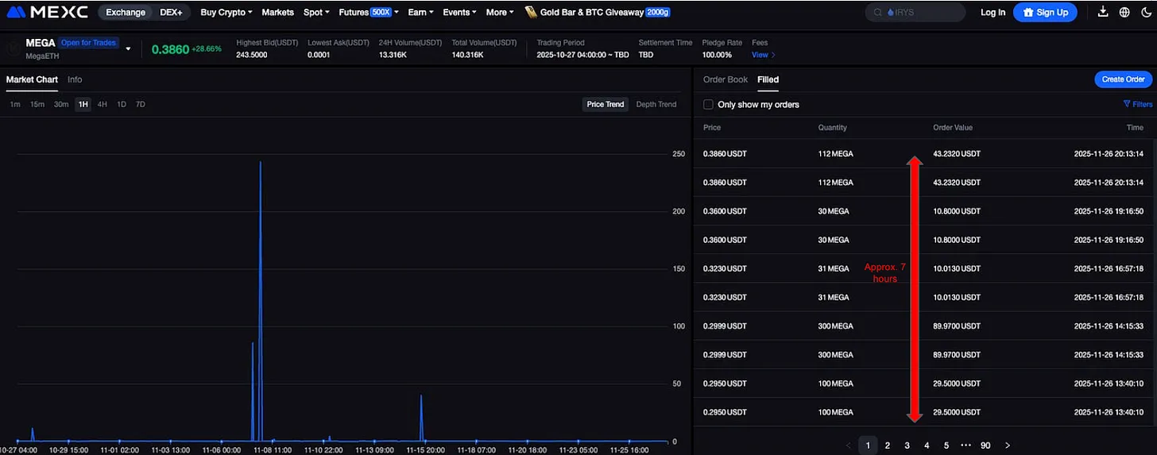Expand the Buy Crypto dropdown
This screenshot has height=455, width=1157.
click(226, 13)
